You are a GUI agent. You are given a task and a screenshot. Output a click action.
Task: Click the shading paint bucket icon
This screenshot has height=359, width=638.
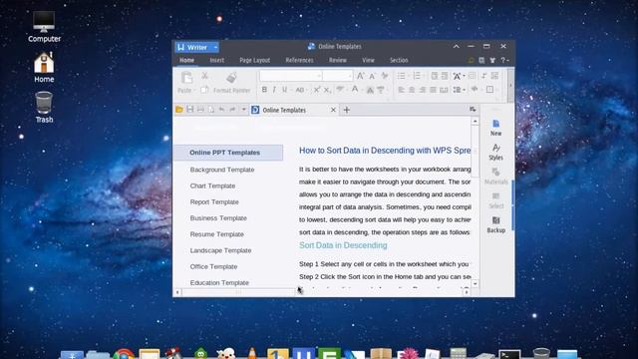click(x=475, y=89)
